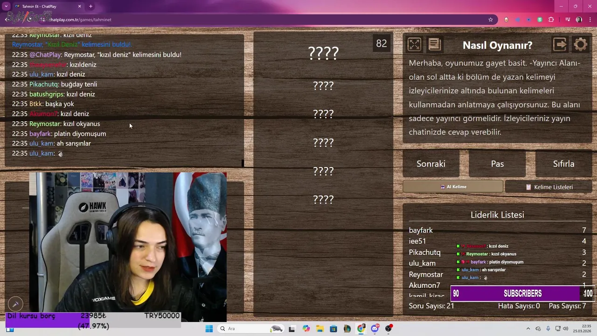Viewport: 597px width, 336px height.
Task: Switch to the Kelime Listeleri tab
Action: (x=548, y=187)
